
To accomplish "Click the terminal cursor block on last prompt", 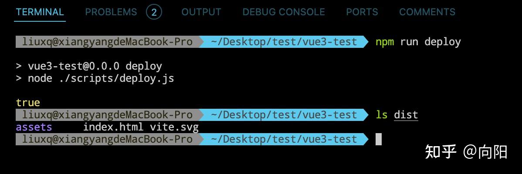I will pyautogui.click(x=378, y=139).
